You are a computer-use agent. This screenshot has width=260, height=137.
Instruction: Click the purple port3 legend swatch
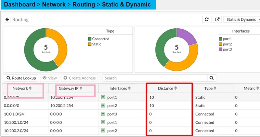221,49
